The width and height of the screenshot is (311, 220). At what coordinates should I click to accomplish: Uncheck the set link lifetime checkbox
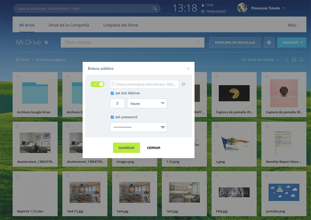click(112, 93)
